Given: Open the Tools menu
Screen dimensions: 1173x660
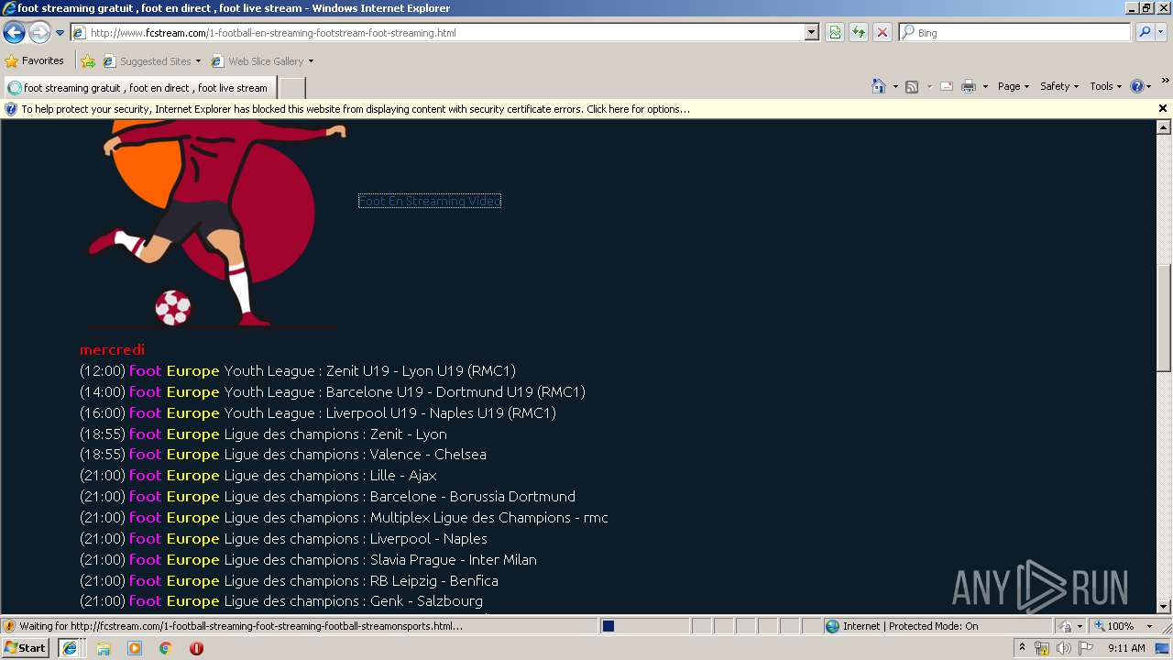Looking at the screenshot, I should point(1105,86).
